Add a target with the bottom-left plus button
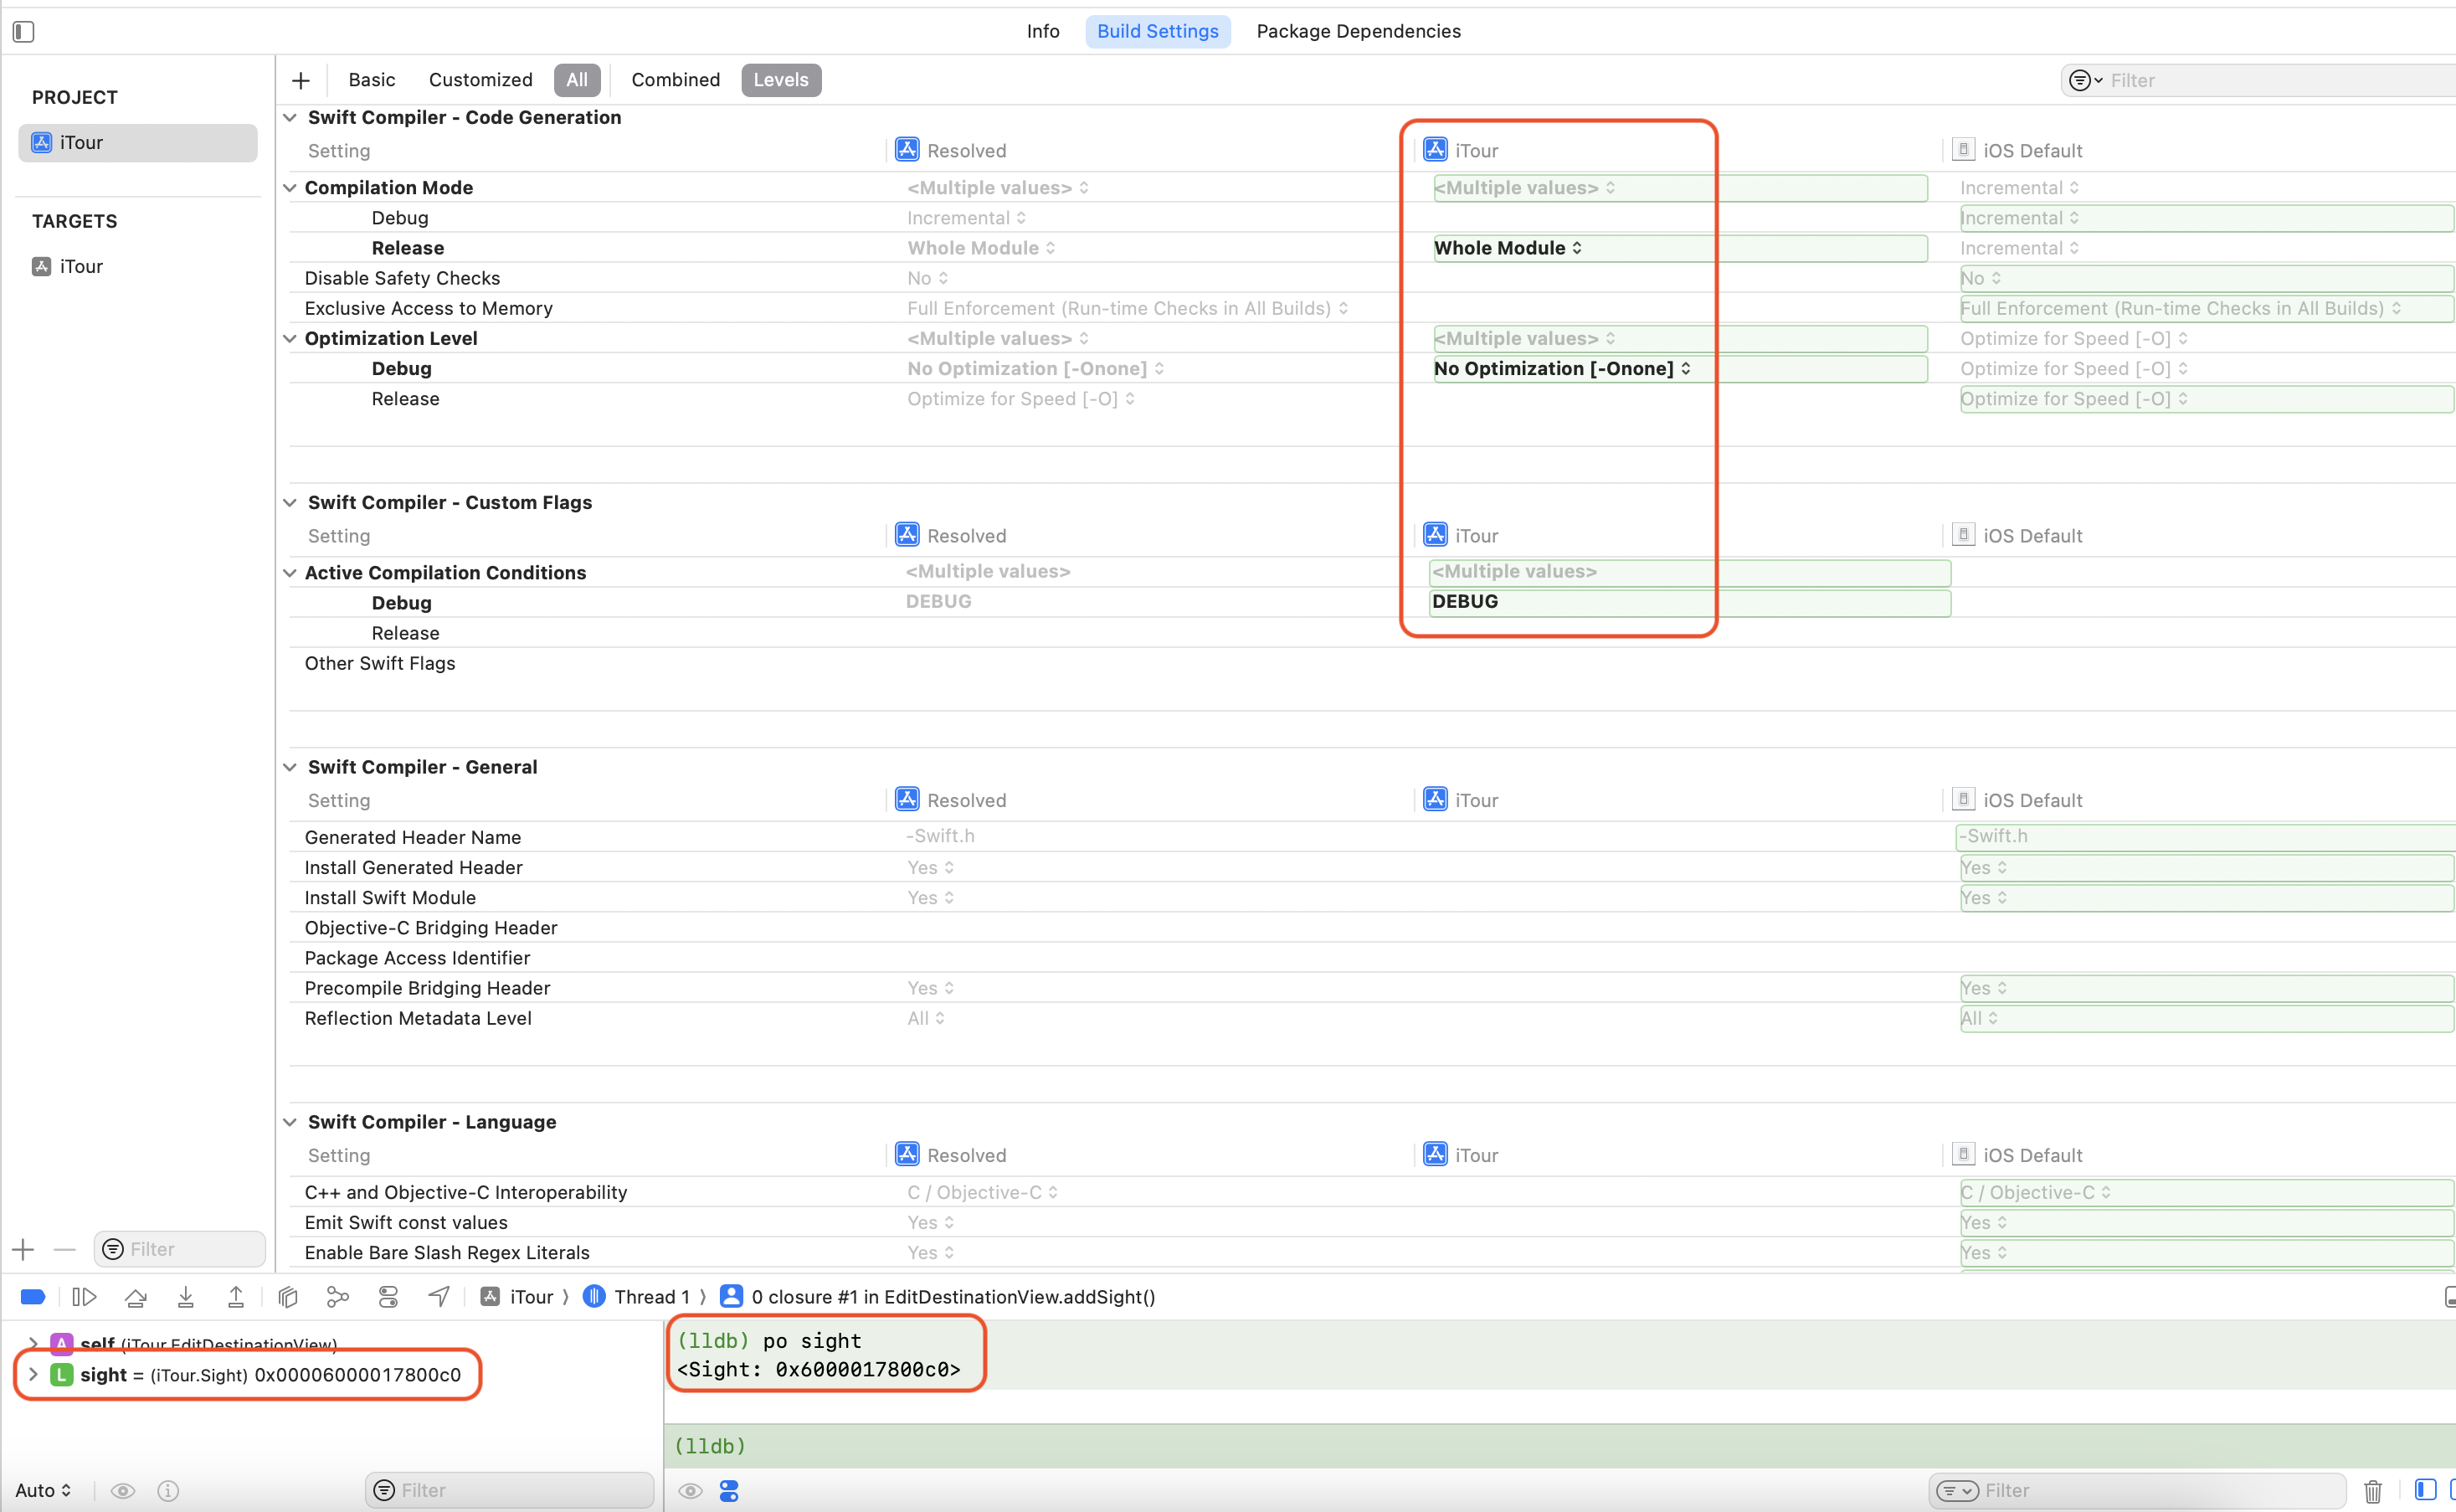2456x1512 pixels. [x=23, y=1250]
